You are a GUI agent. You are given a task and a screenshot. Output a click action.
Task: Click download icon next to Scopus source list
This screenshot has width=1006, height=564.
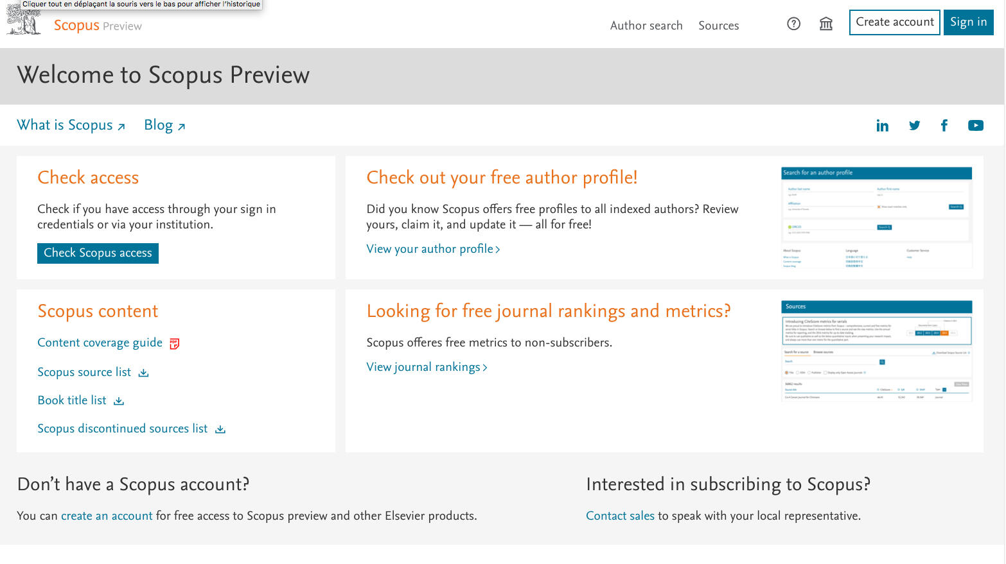point(143,373)
